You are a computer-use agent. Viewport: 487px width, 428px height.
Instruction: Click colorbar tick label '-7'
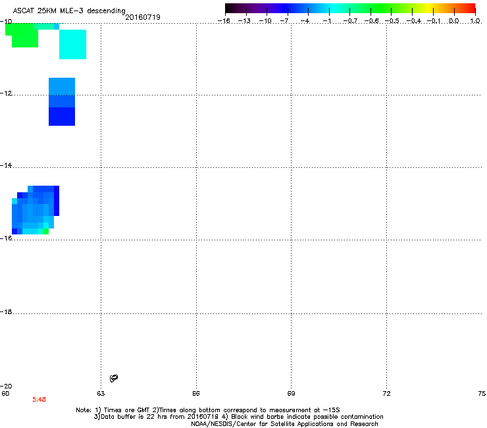[x=284, y=21]
